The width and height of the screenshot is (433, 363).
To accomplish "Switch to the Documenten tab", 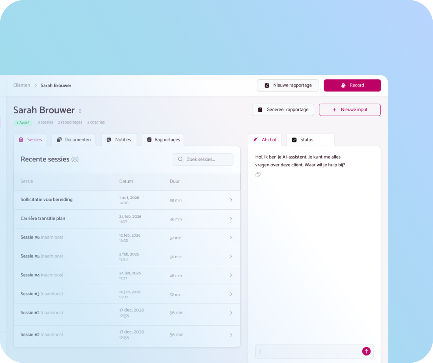I will pyautogui.click(x=74, y=140).
